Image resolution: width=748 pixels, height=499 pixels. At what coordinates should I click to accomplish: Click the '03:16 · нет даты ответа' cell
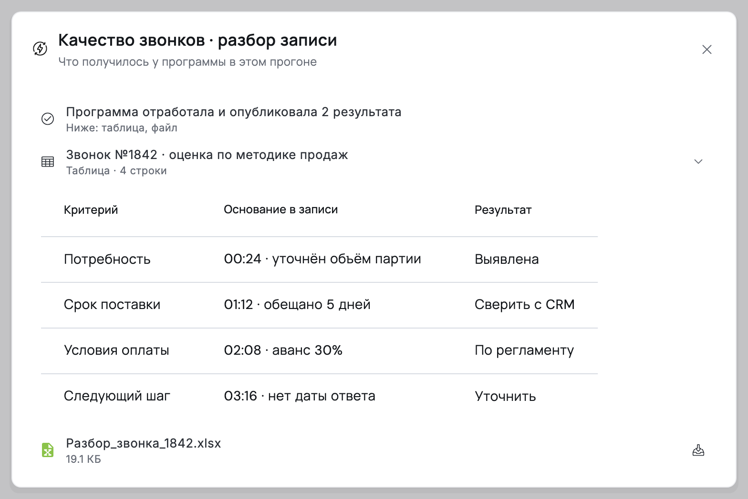(x=300, y=396)
